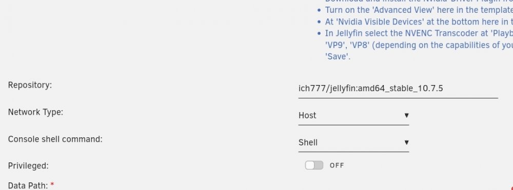The width and height of the screenshot is (513, 190).
Task: Click the 'VP9', 'VP8' description line
Action: coord(419,45)
